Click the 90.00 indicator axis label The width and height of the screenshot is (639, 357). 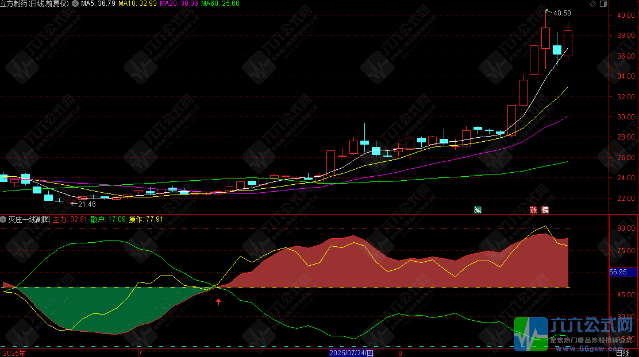(626, 228)
